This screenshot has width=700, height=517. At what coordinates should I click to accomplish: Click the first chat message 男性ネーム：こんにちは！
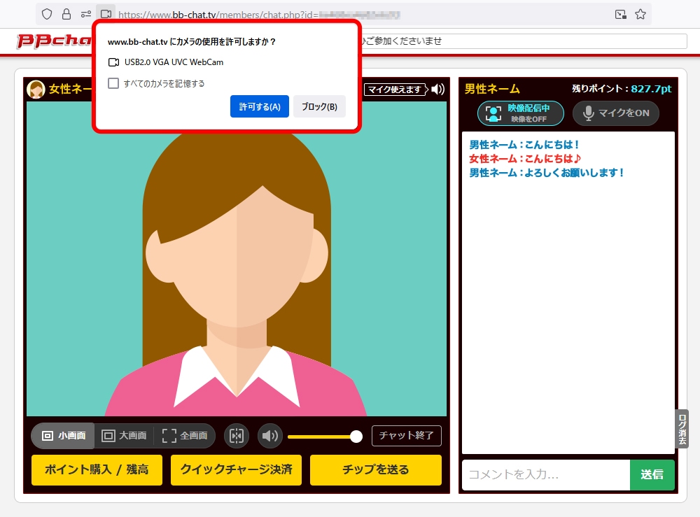click(524, 145)
